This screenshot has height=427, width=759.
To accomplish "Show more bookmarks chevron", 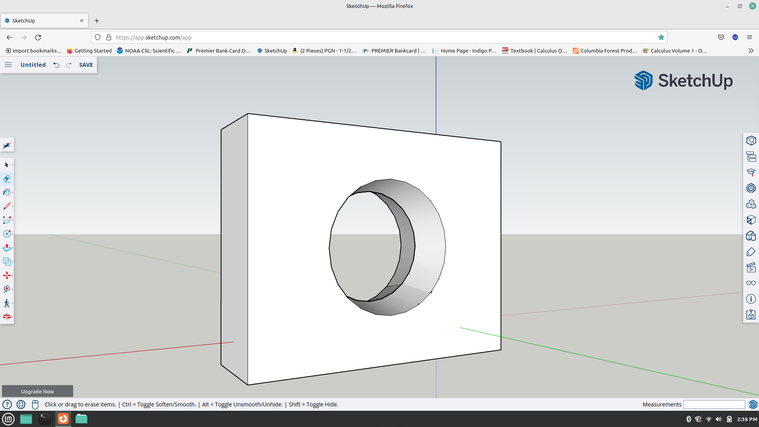I will click(751, 51).
